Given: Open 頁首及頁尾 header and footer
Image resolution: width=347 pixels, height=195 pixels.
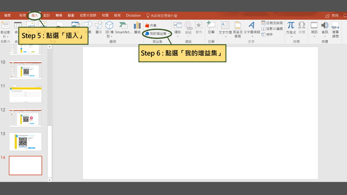Looking at the screenshot, I should click(237, 29).
